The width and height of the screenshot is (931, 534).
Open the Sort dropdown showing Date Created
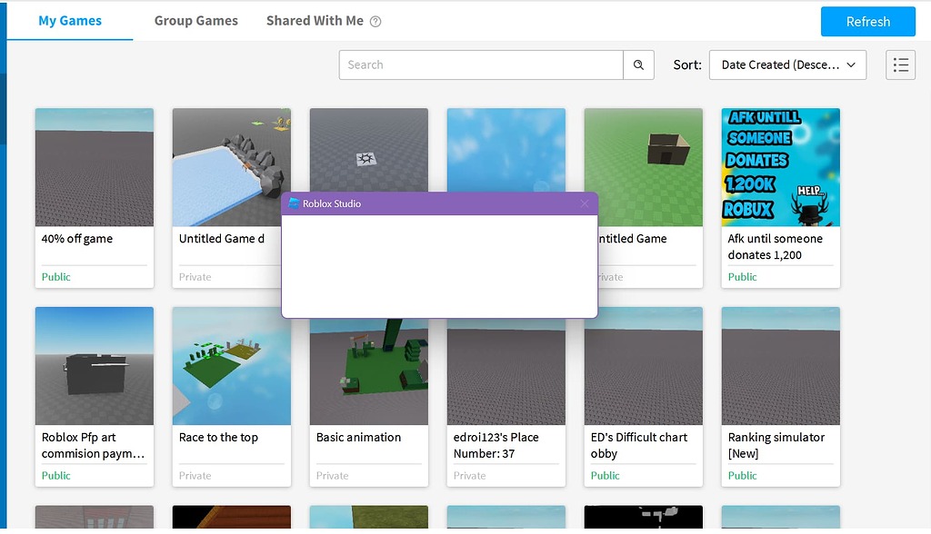tap(787, 64)
